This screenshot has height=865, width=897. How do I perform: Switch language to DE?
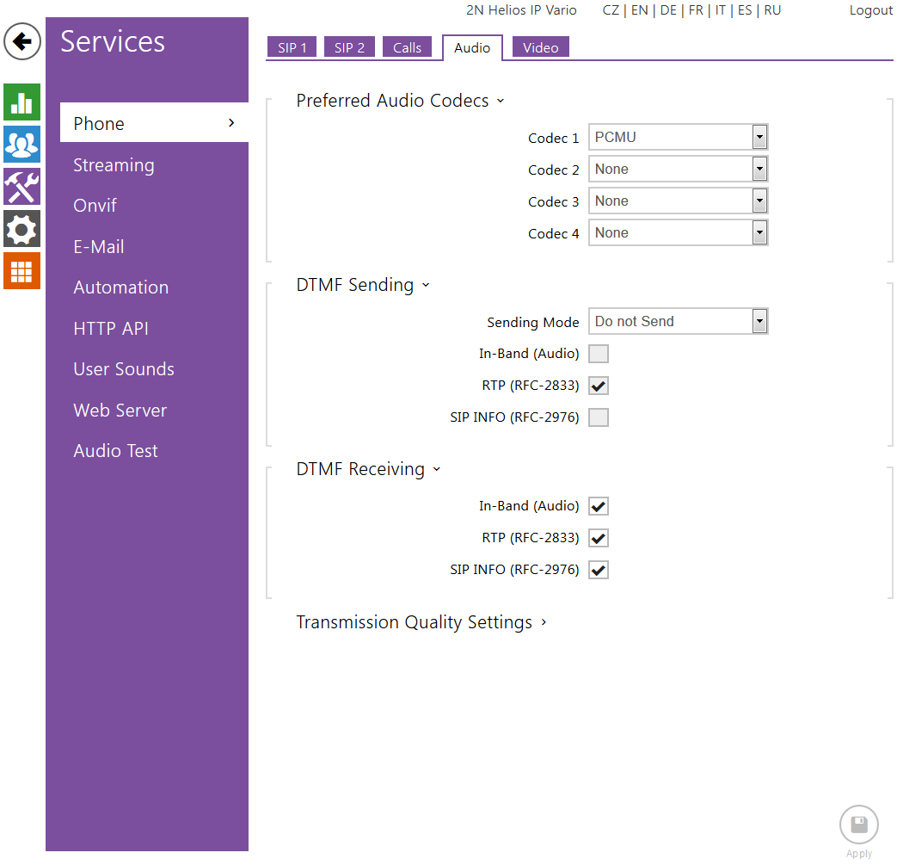click(667, 10)
